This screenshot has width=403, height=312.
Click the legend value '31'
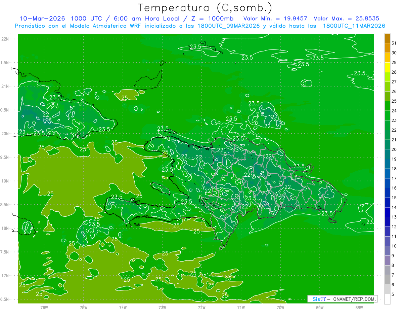pos(394,43)
